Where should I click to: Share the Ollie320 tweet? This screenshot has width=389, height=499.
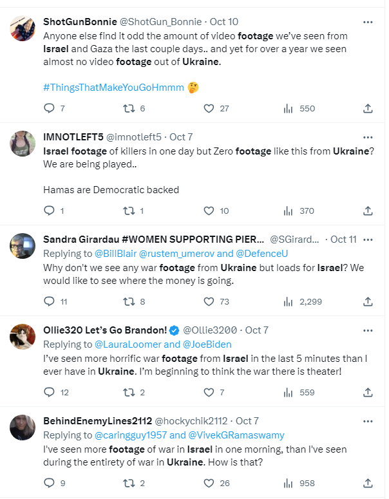[368, 392]
